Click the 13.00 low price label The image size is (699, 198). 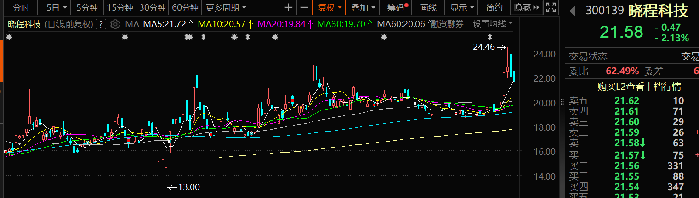(189, 187)
